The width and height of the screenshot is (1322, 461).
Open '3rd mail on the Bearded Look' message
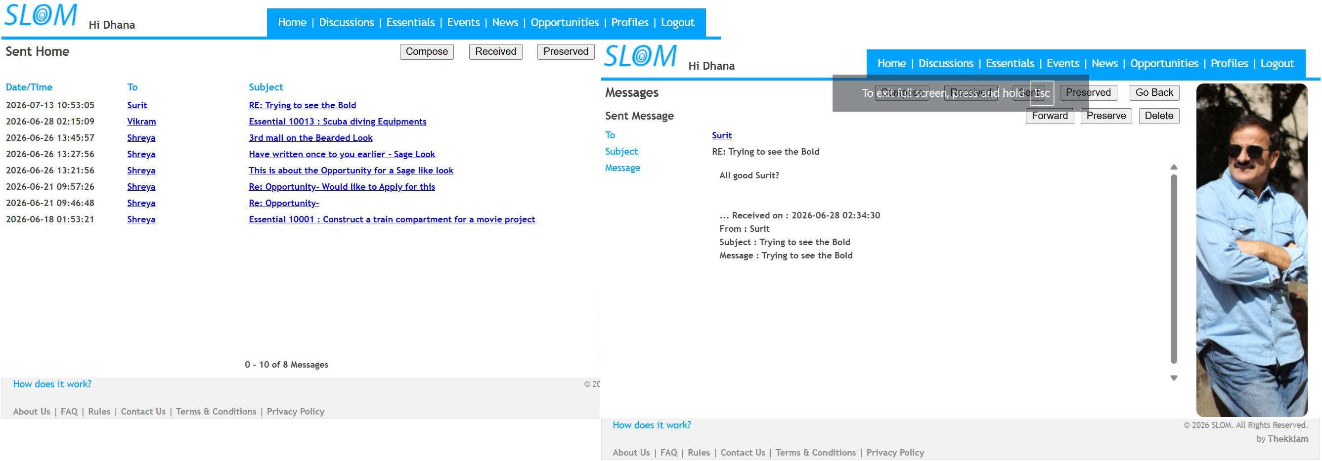tap(310, 138)
